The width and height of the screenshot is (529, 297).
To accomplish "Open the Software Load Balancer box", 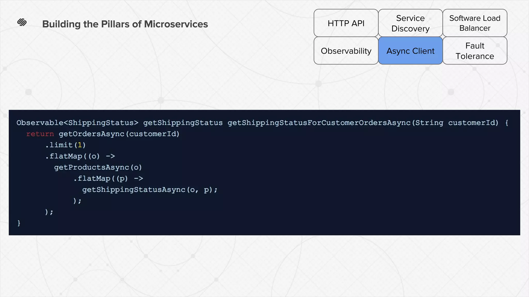I will [474, 23].
